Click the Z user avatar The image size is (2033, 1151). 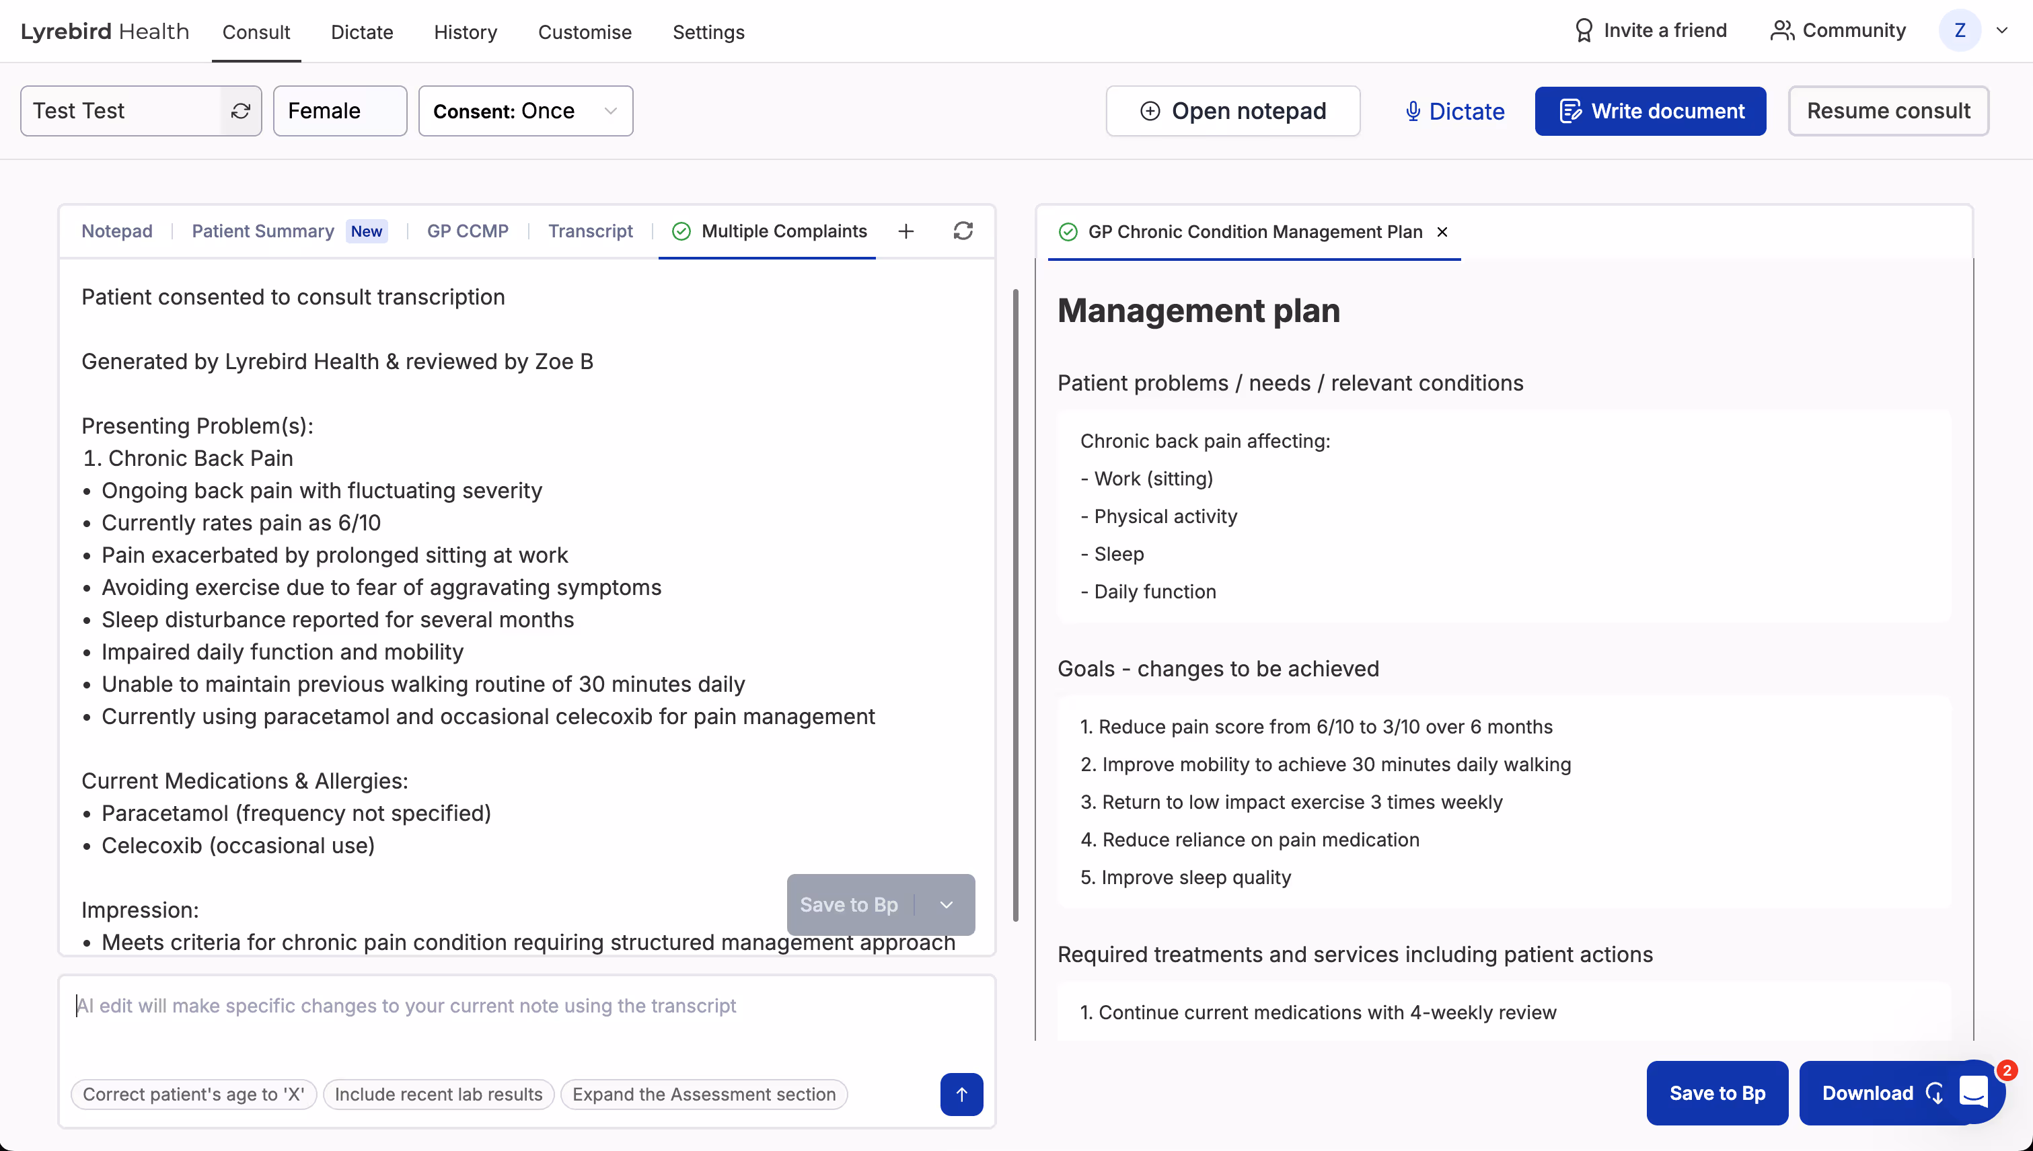[x=1960, y=31]
